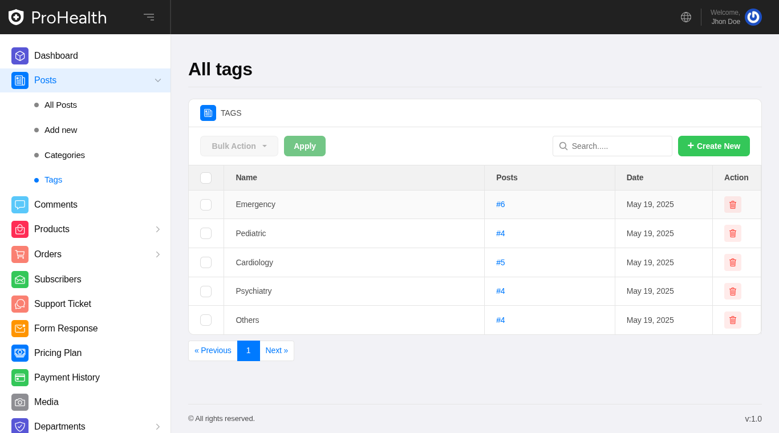This screenshot has height=433, width=779.
Task: Click the Subscribers envelope icon
Action: pyautogui.click(x=20, y=280)
